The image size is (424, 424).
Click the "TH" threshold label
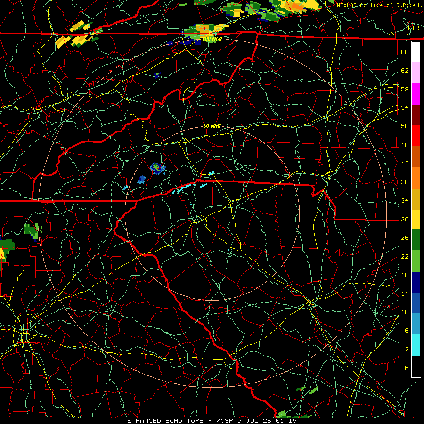point(405,368)
